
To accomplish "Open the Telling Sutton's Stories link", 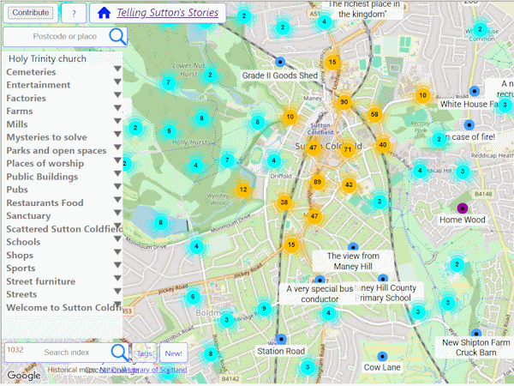I will [x=168, y=13].
